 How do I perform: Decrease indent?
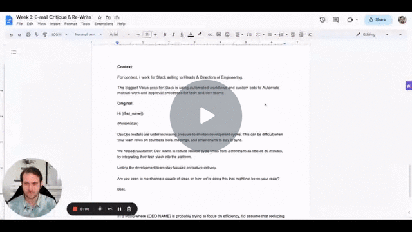coord(293,34)
